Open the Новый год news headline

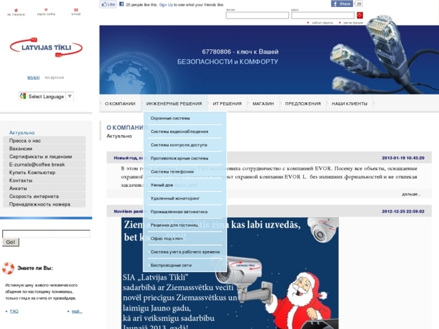[x=129, y=158]
